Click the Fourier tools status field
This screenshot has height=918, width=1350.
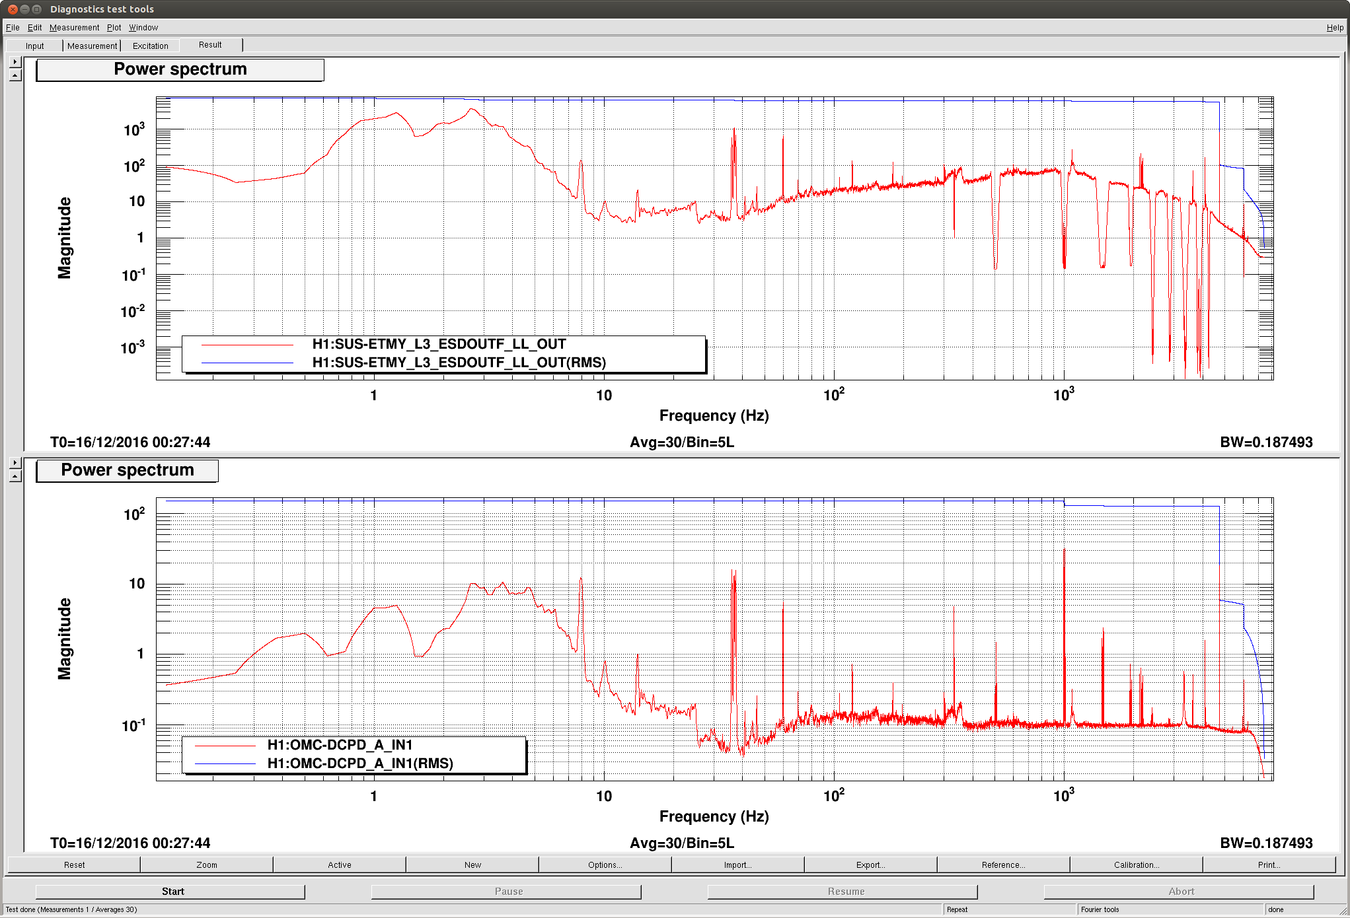pyautogui.click(x=1170, y=909)
